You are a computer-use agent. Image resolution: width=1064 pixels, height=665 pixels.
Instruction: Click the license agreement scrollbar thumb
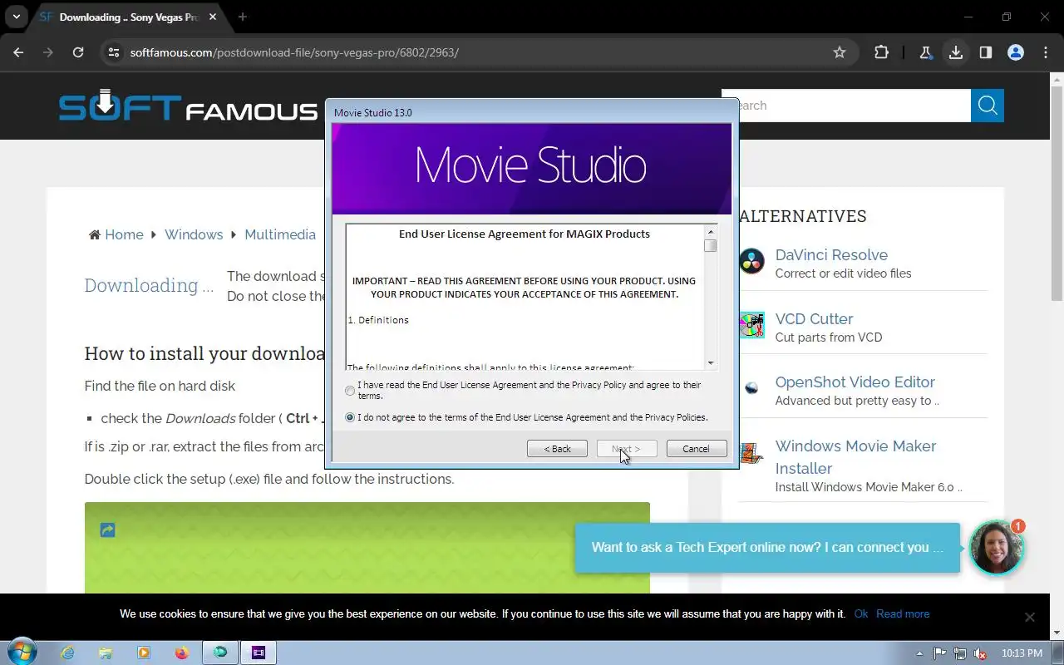coord(710,246)
